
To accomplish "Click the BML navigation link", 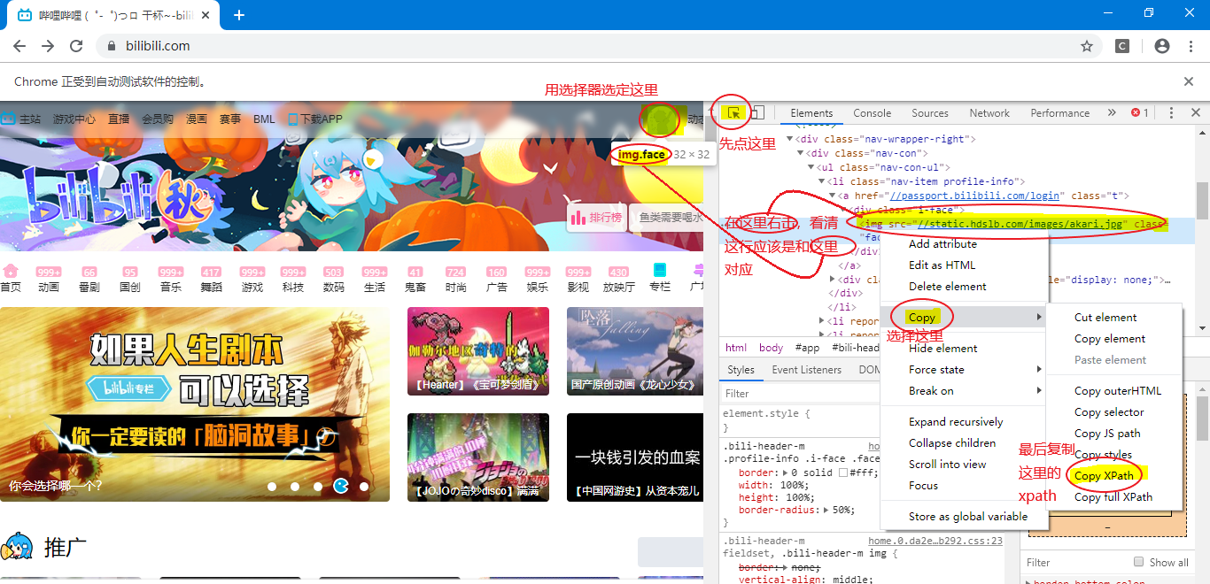I will (264, 119).
